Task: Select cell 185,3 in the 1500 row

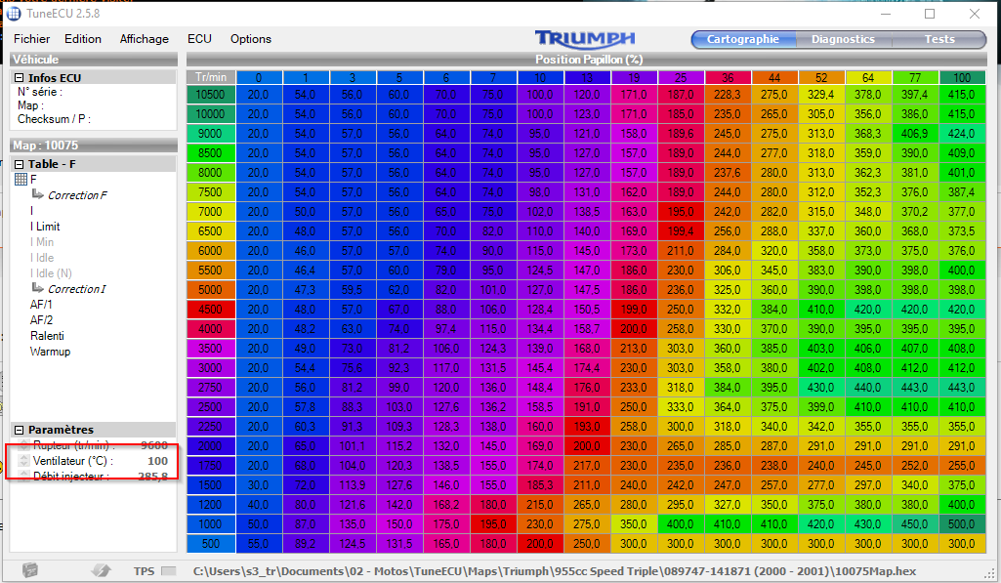Action: pos(540,485)
